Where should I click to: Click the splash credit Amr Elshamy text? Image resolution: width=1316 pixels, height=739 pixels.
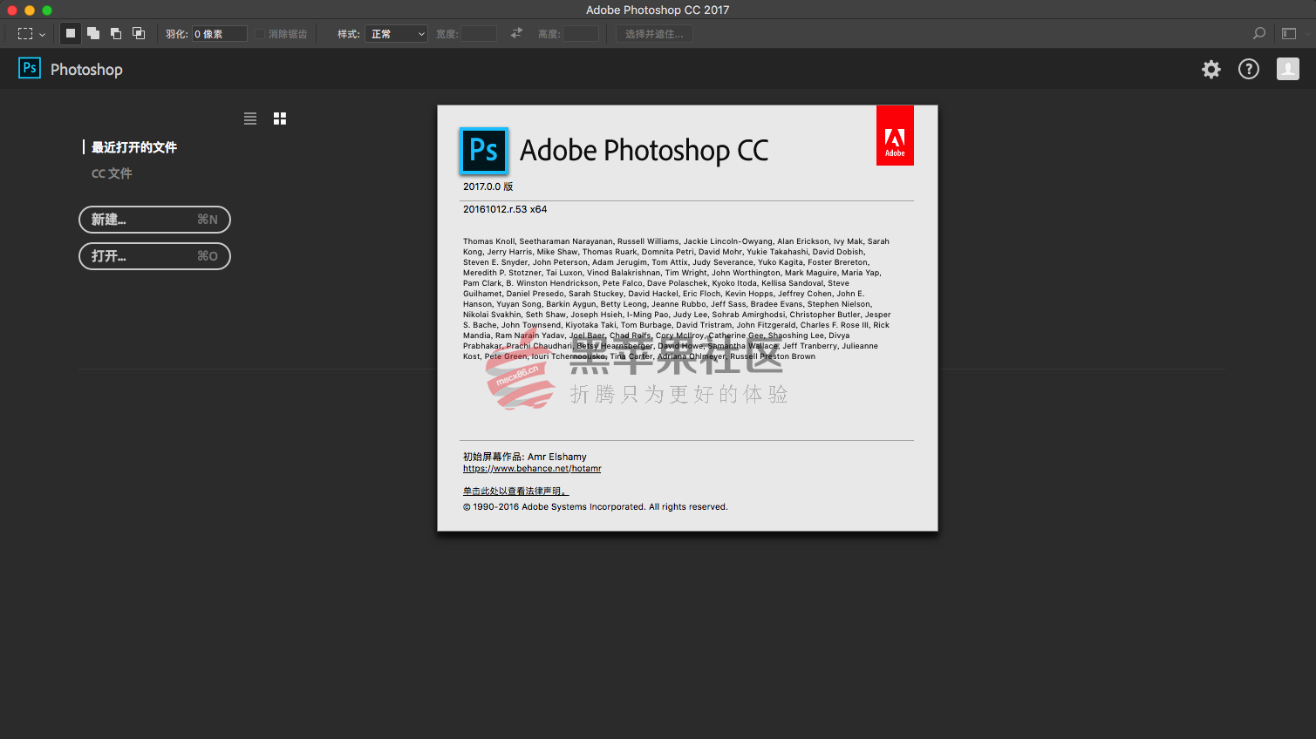pyautogui.click(x=525, y=457)
